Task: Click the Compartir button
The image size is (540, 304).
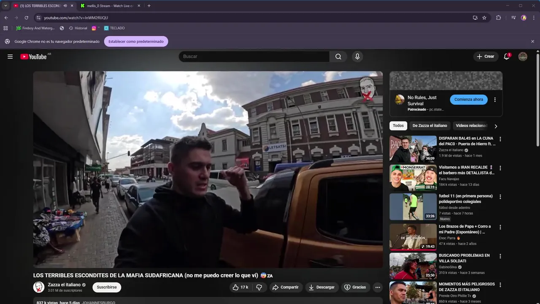Action: 286,287
